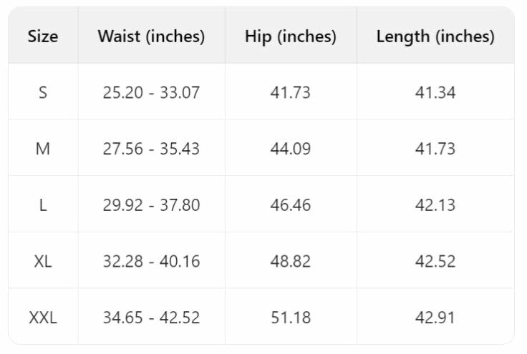Click hip value 46.46
Viewport: 527px width, 354px height.
tap(290, 205)
